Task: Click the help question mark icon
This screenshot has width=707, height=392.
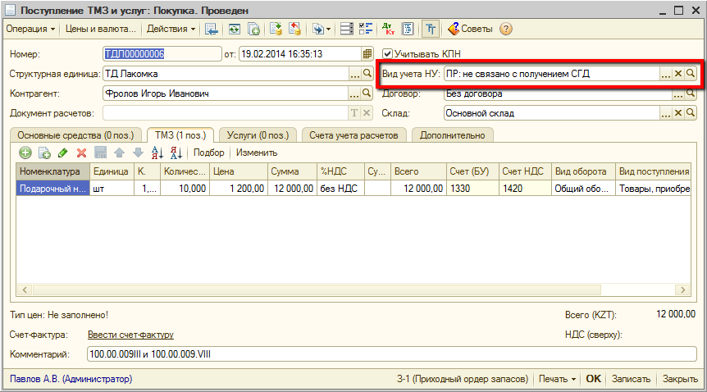Action: pos(506,30)
